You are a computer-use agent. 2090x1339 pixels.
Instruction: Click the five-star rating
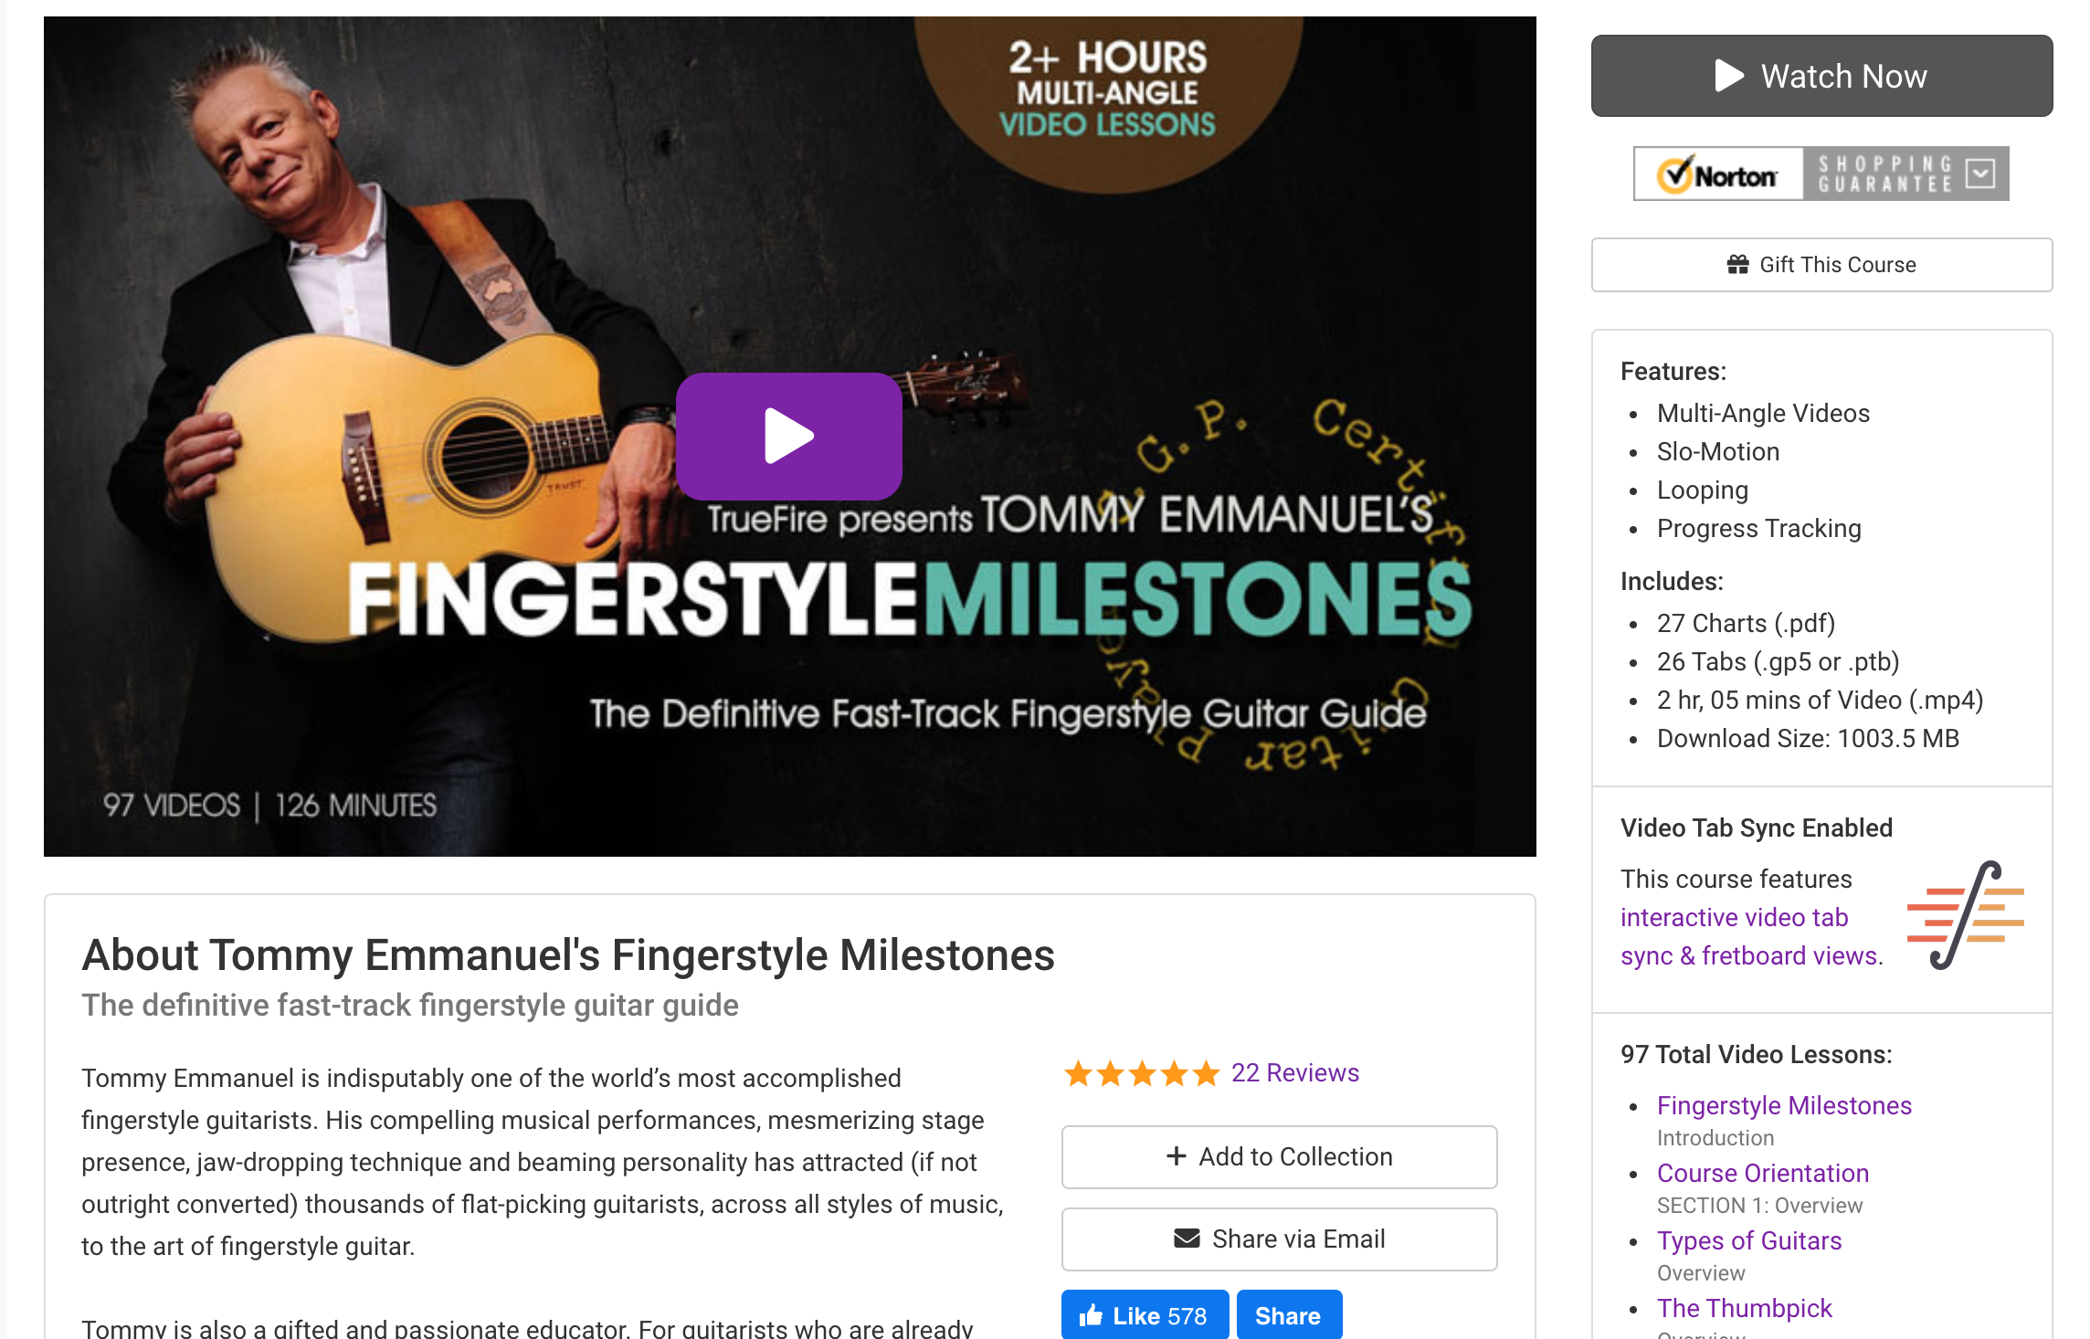pos(1142,1073)
